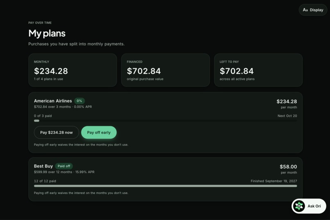Click the My plans heading
The image size is (330, 220).
click(x=47, y=33)
